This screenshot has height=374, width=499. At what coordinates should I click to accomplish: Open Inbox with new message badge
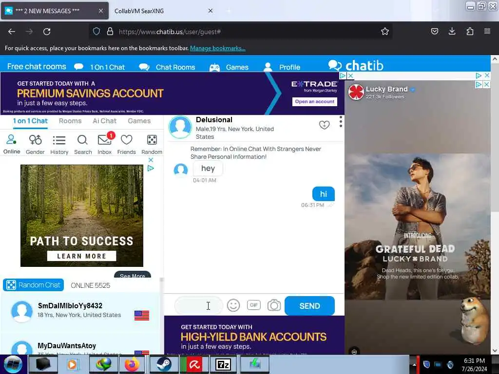click(x=104, y=144)
